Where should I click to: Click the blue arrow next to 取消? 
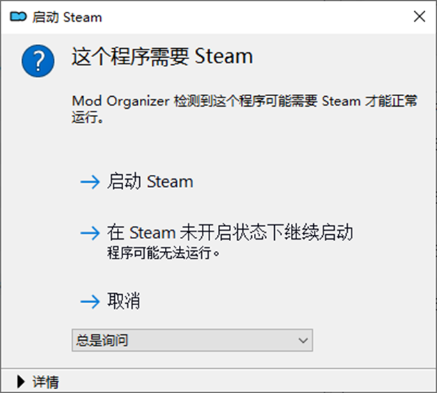pyautogui.click(x=90, y=302)
